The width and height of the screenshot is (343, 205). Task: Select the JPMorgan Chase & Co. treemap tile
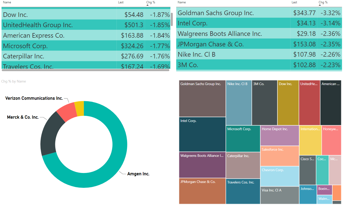coord(202,191)
